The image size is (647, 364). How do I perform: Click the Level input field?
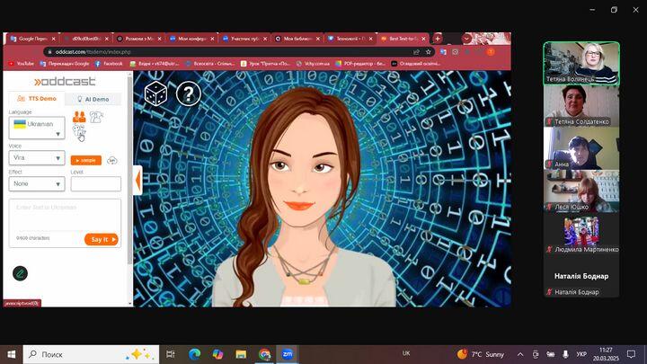pyautogui.click(x=96, y=184)
